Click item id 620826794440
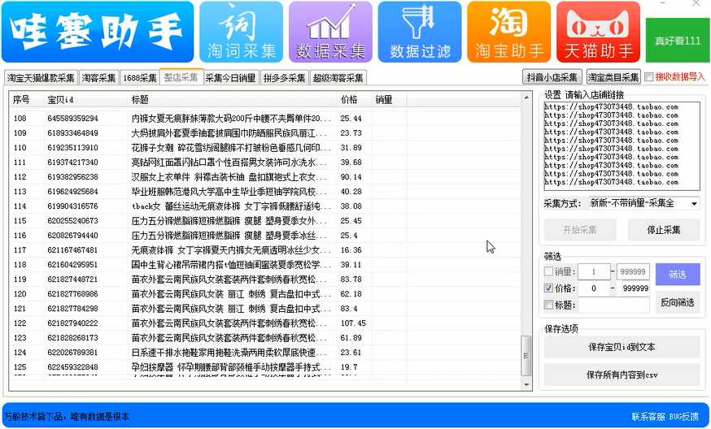711x429 pixels. (x=72, y=236)
